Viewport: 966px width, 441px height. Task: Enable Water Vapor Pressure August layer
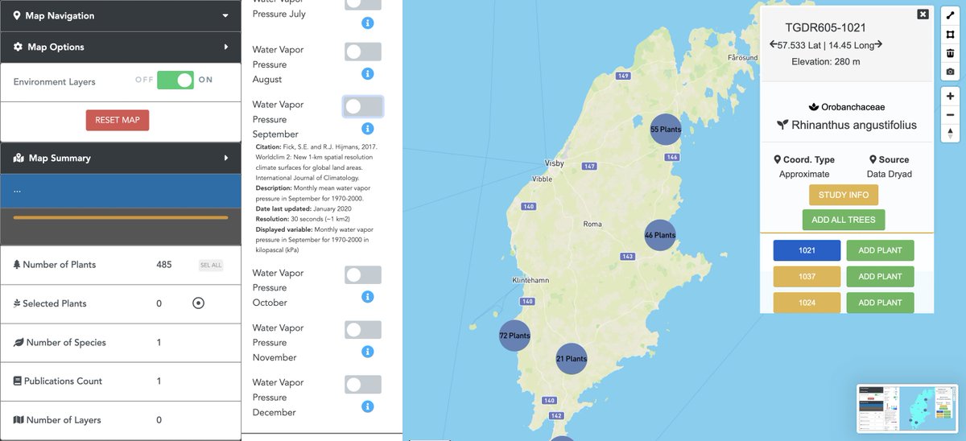coord(363,52)
